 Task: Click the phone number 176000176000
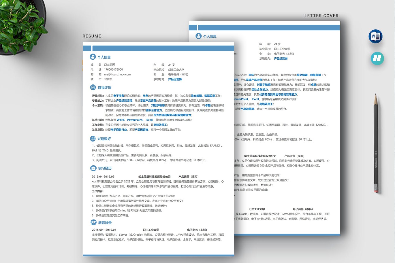pos(113,69)
